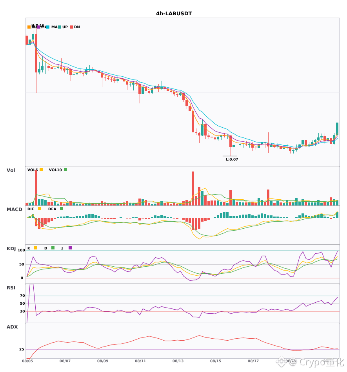The height and width of the screenshot is (372, 347).
Task: Click the purple MA legend swatch
Action: coord(38,27)
